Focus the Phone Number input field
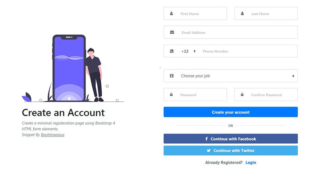Viewport: 314px width, 171px height. click(x=249, y=51)
